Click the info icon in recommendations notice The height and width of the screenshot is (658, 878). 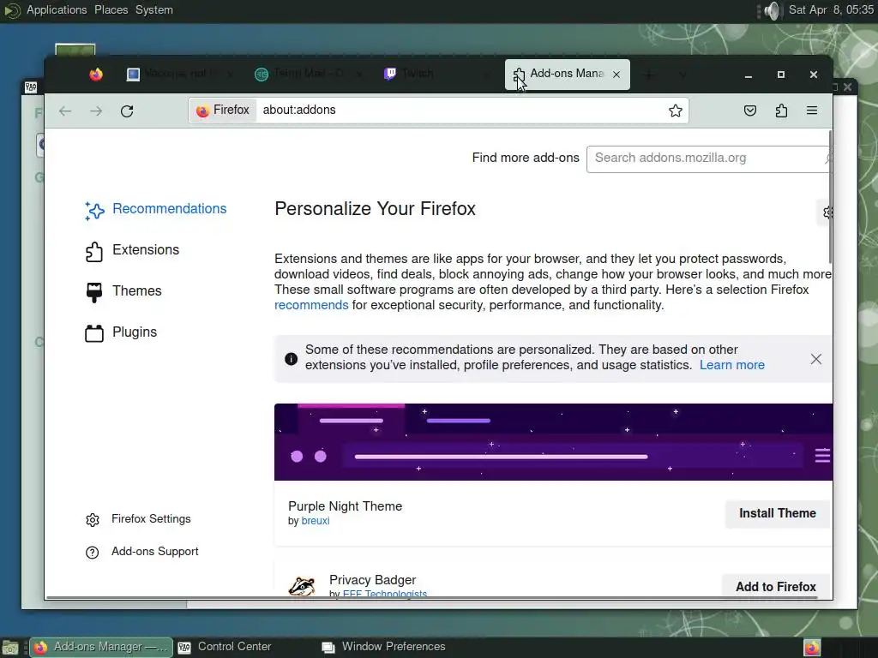[x=292, y=359]
